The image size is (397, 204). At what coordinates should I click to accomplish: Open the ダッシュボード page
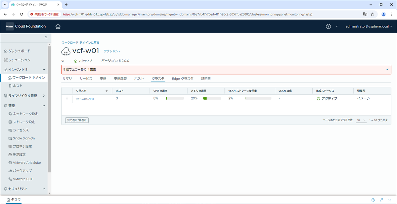(x=17, y=51)
